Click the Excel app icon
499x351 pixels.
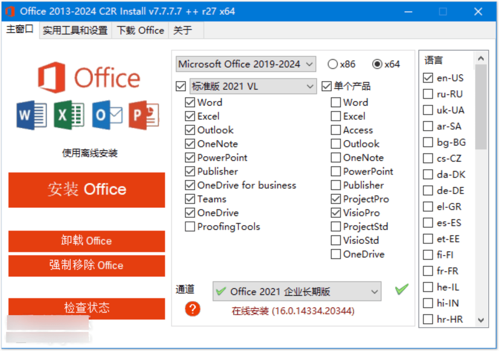click(69, 115)
